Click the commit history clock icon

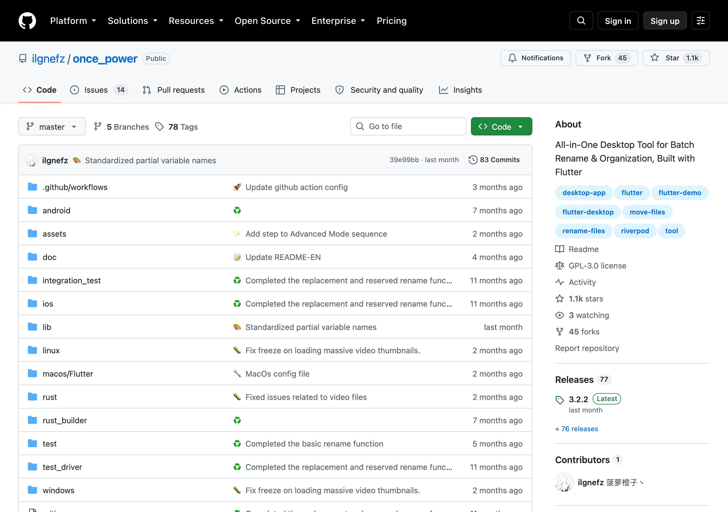473,160
